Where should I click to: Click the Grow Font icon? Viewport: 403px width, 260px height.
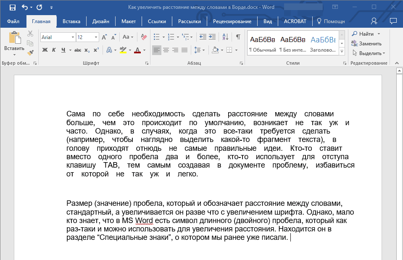(104, 37)
